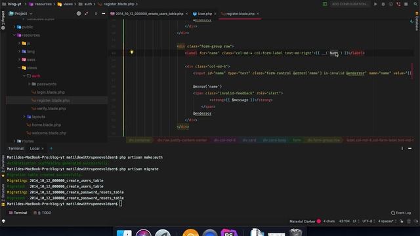Click div.card breadcrumb in editor

point(249,140)
